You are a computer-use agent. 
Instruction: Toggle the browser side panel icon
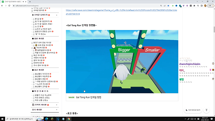coord(201,6)
